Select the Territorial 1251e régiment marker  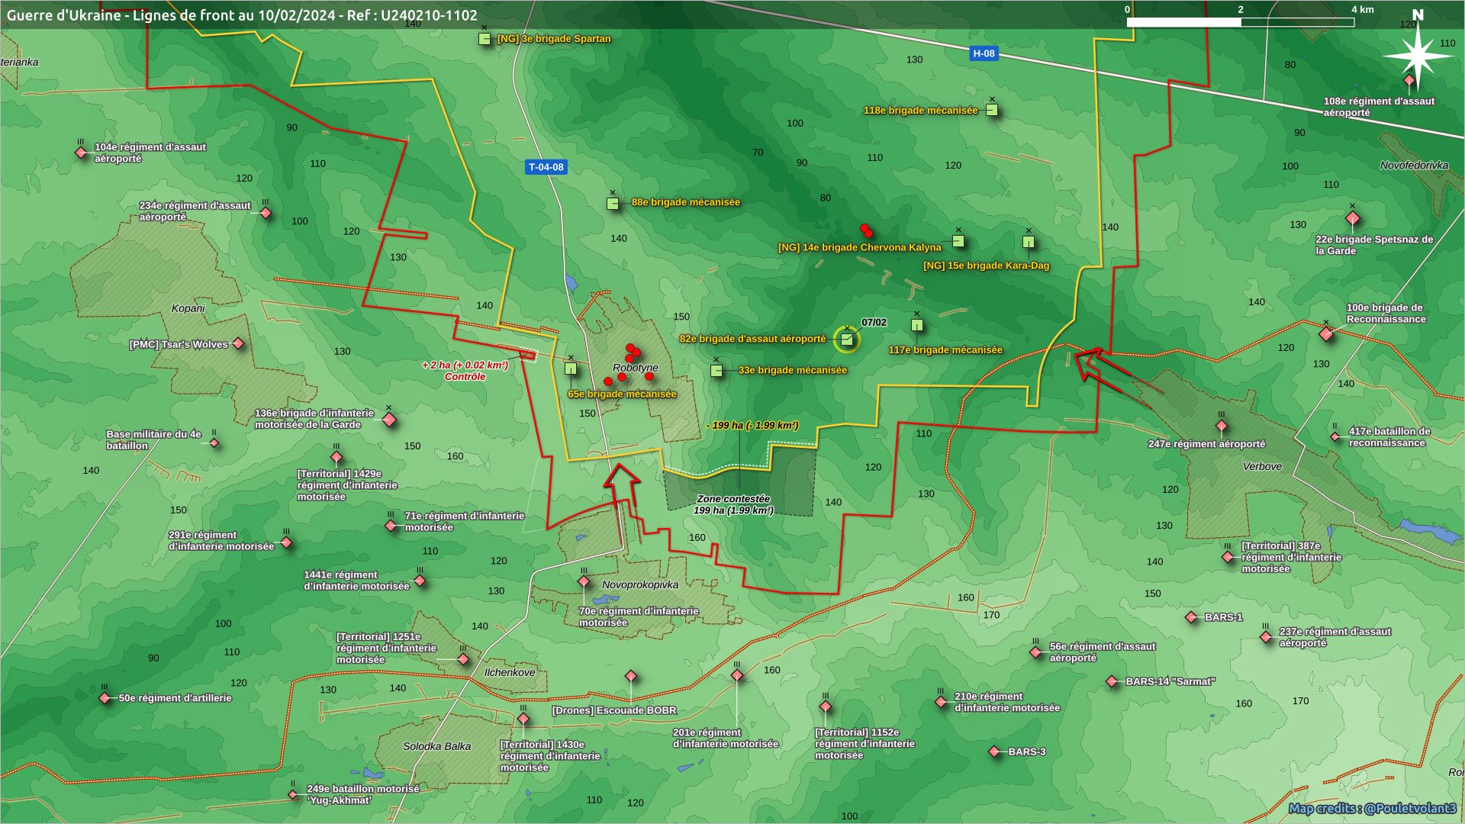(463, 659)
